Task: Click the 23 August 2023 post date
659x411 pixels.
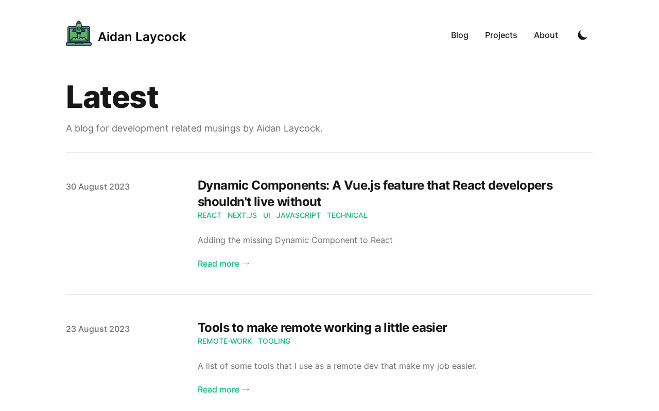Action: 98,329
